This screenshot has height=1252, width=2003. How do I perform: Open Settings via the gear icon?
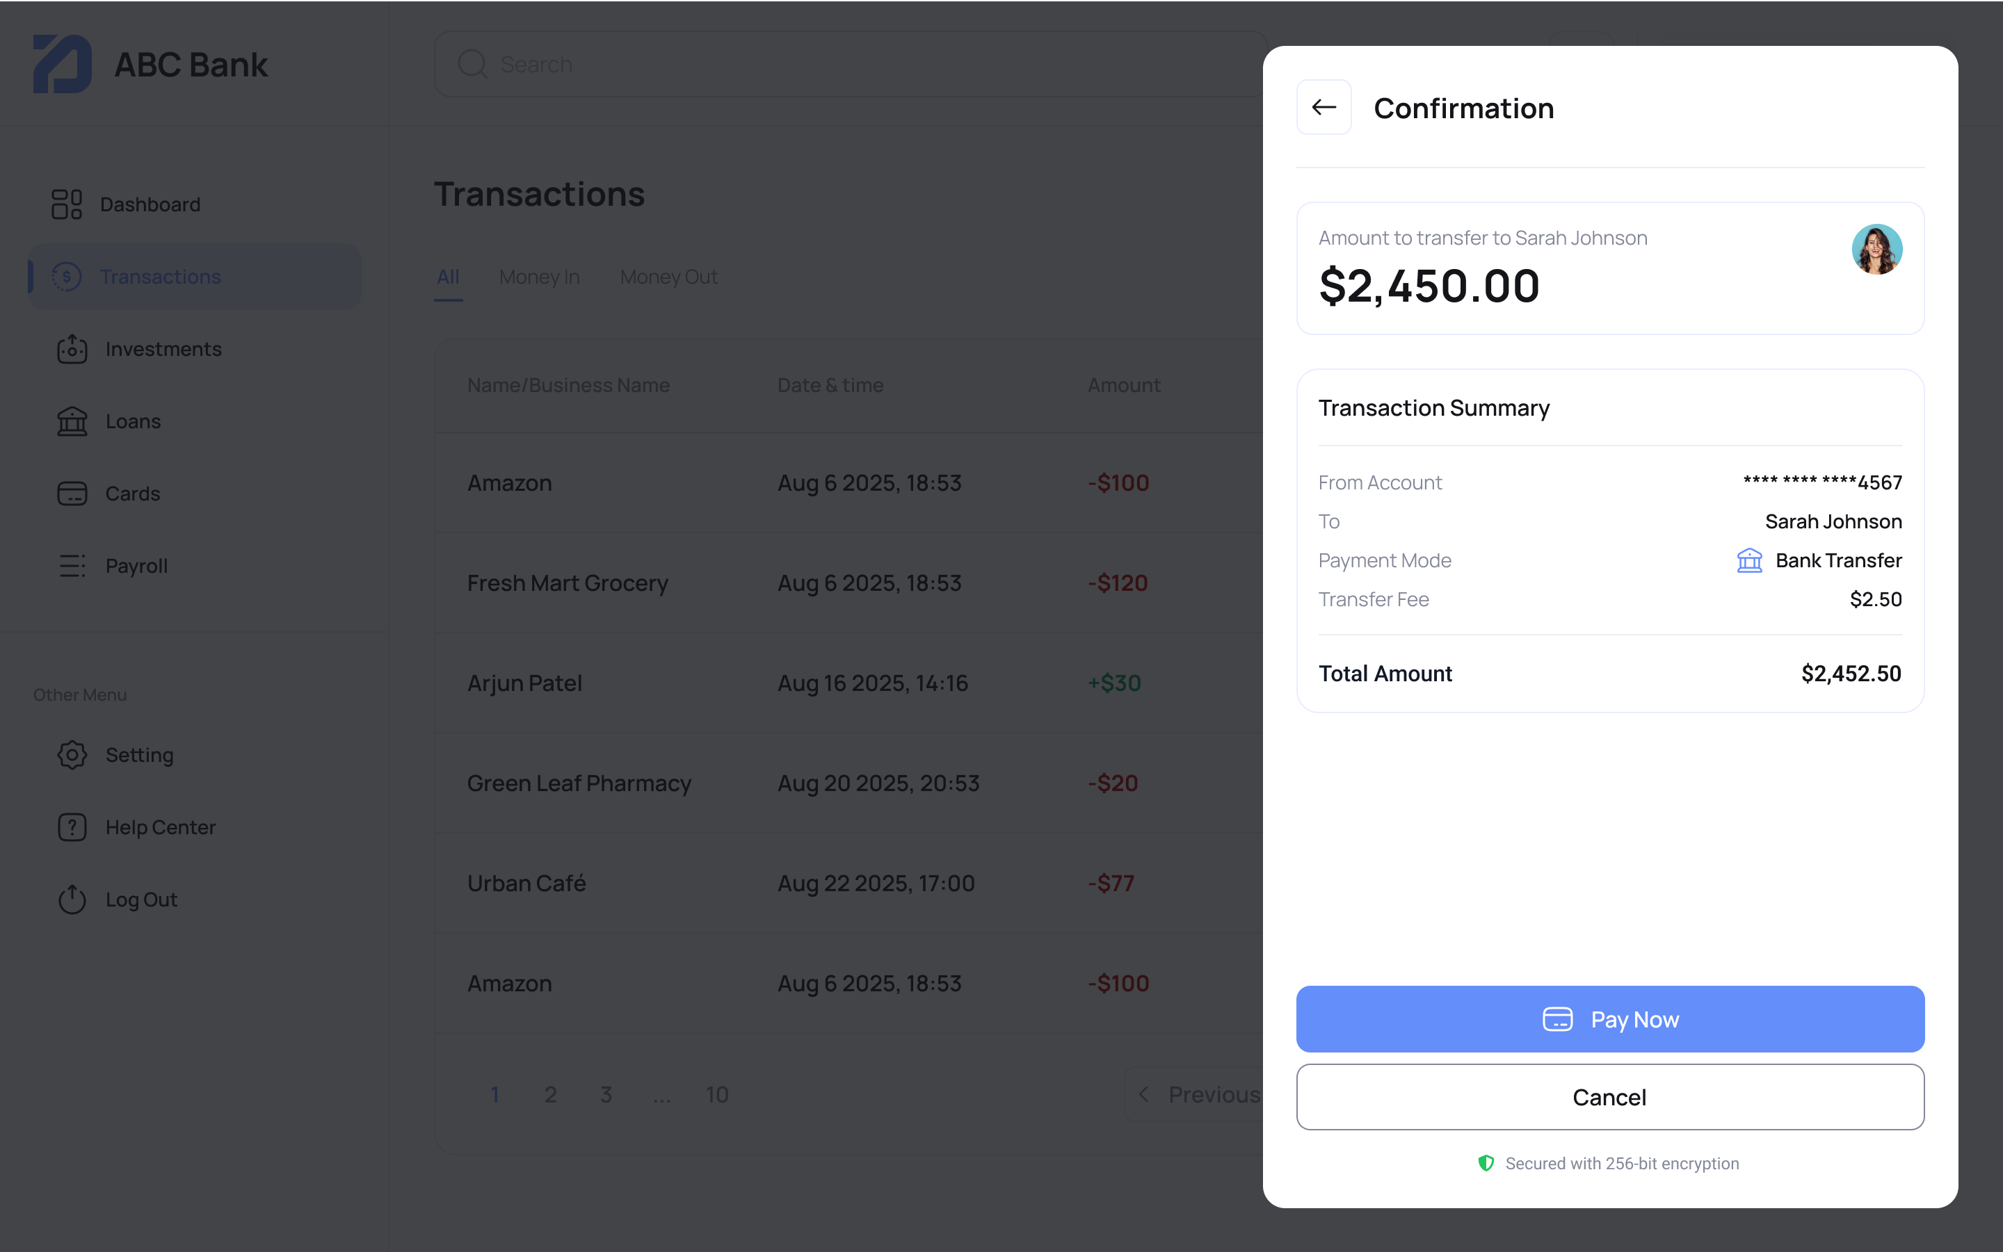click(x=72, y=754)
